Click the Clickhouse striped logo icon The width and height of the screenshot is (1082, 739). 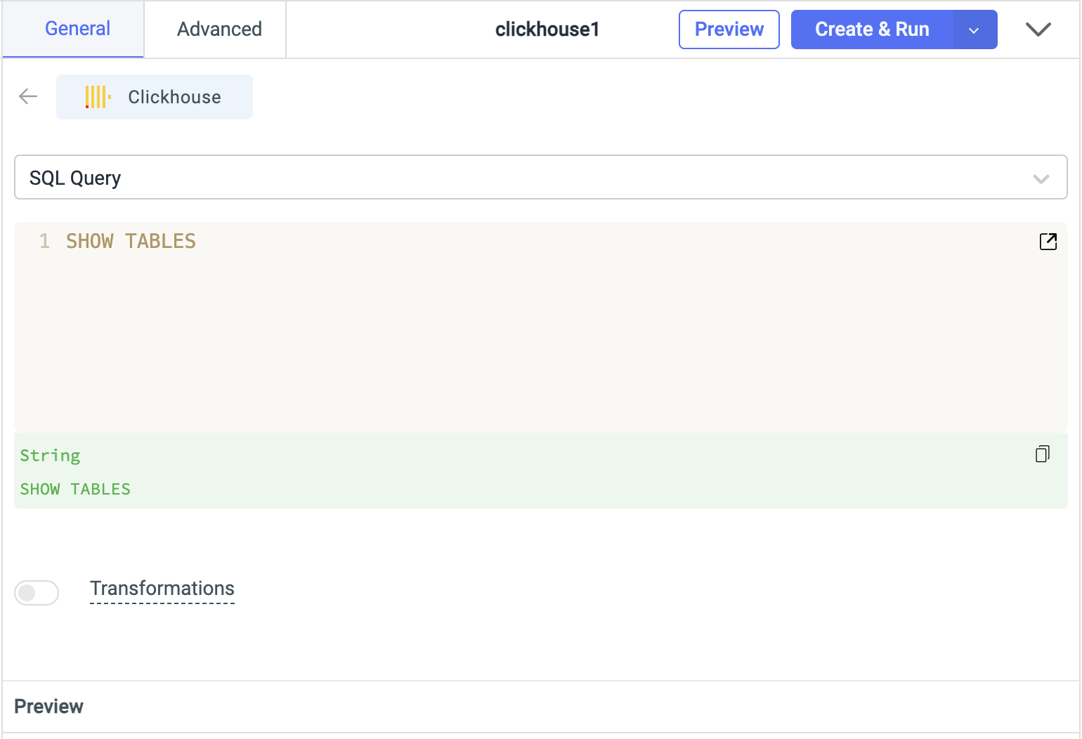coord(98,97)
